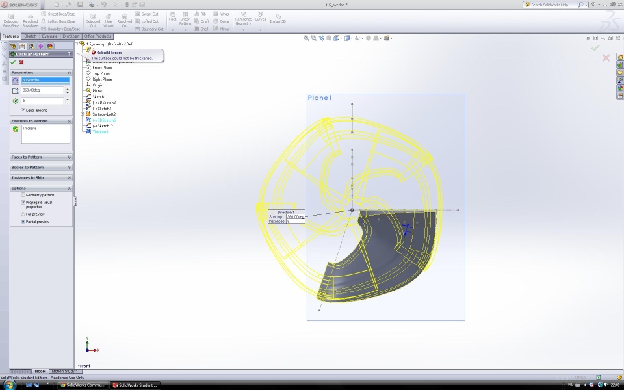Click the Features to Pattern list box
The width and height of the screenshot is (624, 390).
pos(45,134)
